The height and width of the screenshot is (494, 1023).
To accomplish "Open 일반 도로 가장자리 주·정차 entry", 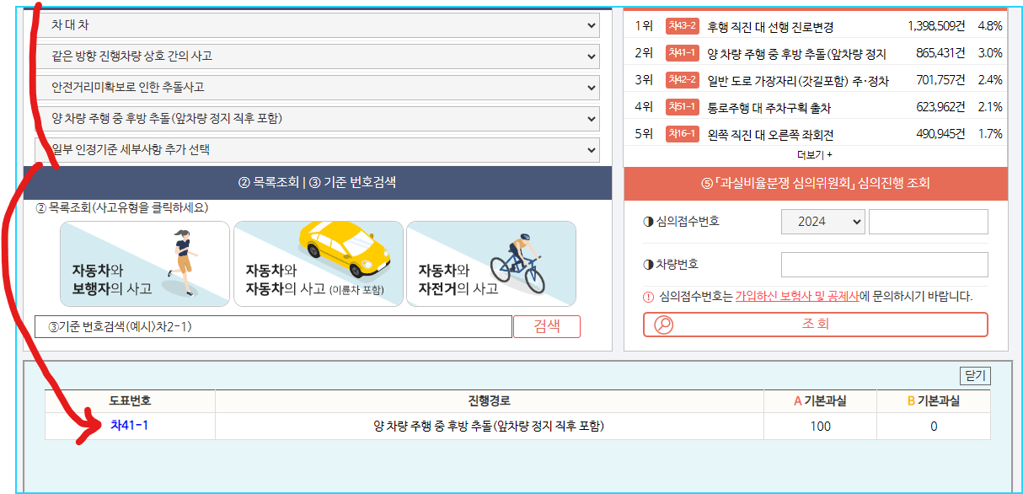I will pos(798,81).
